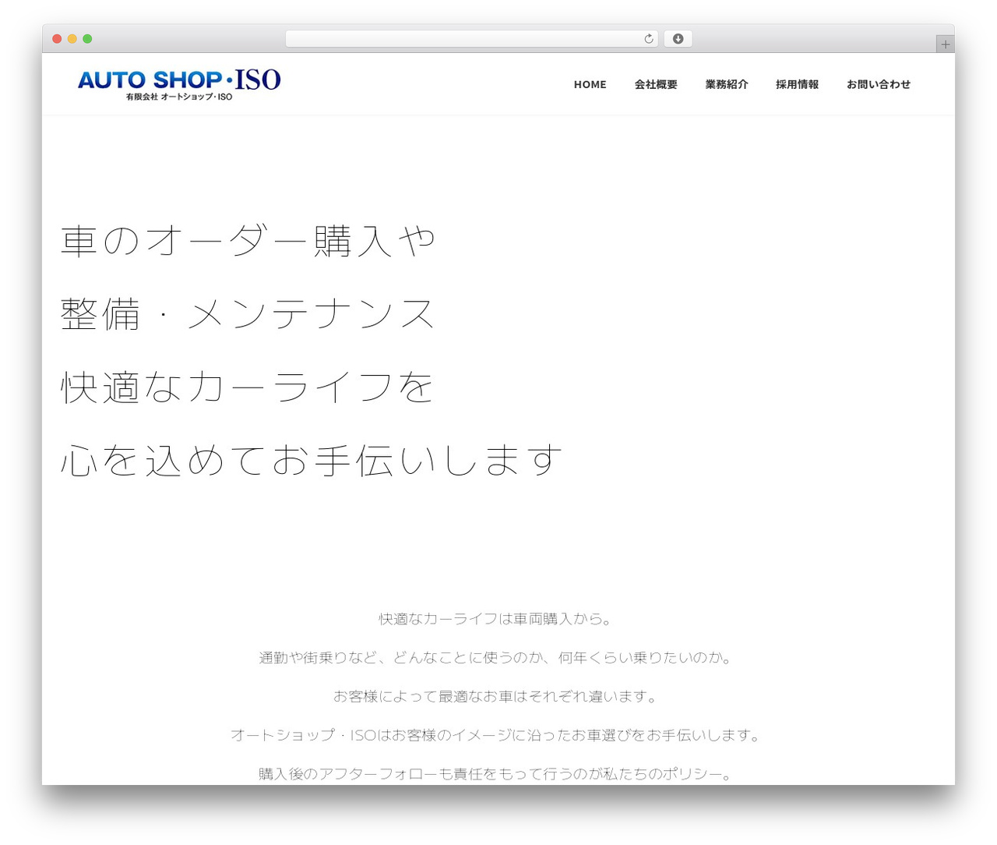Go to the HOME menu item
Image resolution: width=997 pixels, height=845 pixels.
tap(590, 84)
